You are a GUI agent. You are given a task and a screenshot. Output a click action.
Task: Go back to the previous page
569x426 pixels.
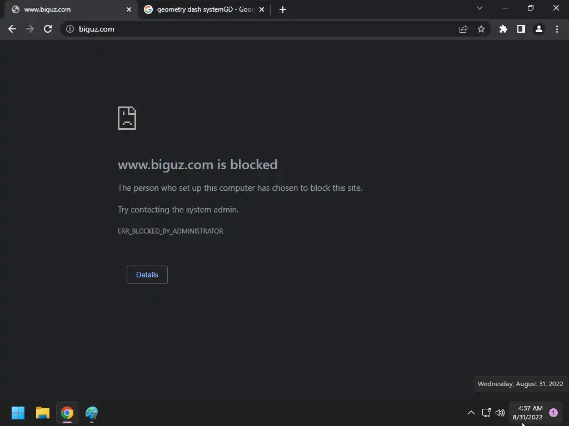point(12,29)
